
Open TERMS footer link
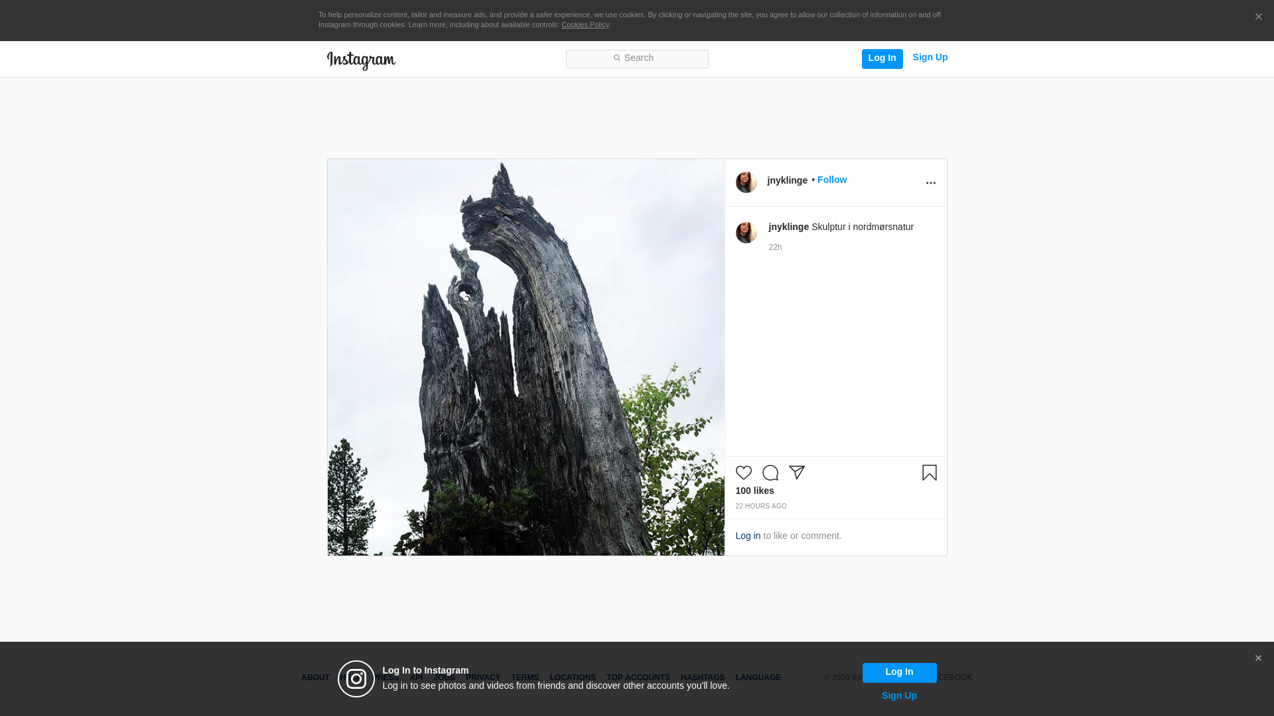pos(525,678)
